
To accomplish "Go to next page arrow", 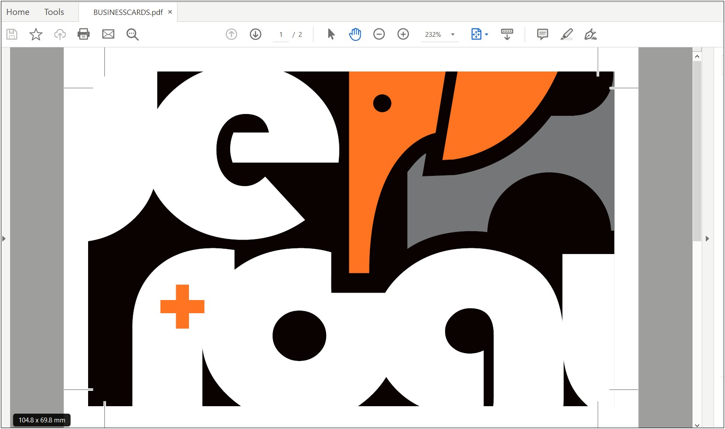I will (x=256, y=34).
